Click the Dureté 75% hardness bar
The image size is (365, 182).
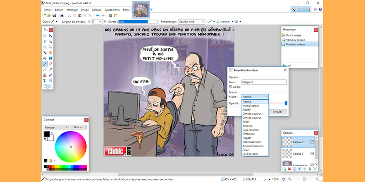click(138, 21)
